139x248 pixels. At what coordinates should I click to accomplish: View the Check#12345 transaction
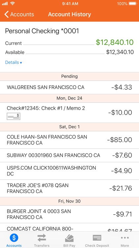[69, 113]
